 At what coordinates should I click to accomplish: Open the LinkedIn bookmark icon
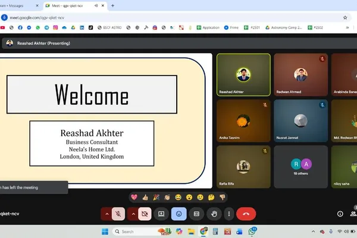tap(82, 27)
